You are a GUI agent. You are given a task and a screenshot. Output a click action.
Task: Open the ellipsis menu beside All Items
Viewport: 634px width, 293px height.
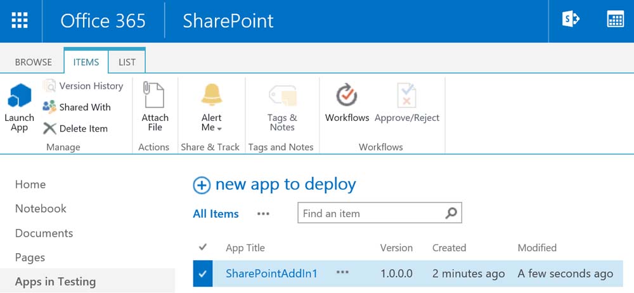(263, 214)
